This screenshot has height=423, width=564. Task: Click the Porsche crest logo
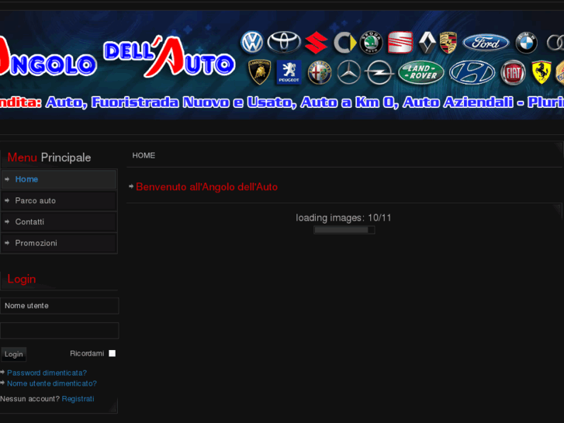(x=448, y=43)
